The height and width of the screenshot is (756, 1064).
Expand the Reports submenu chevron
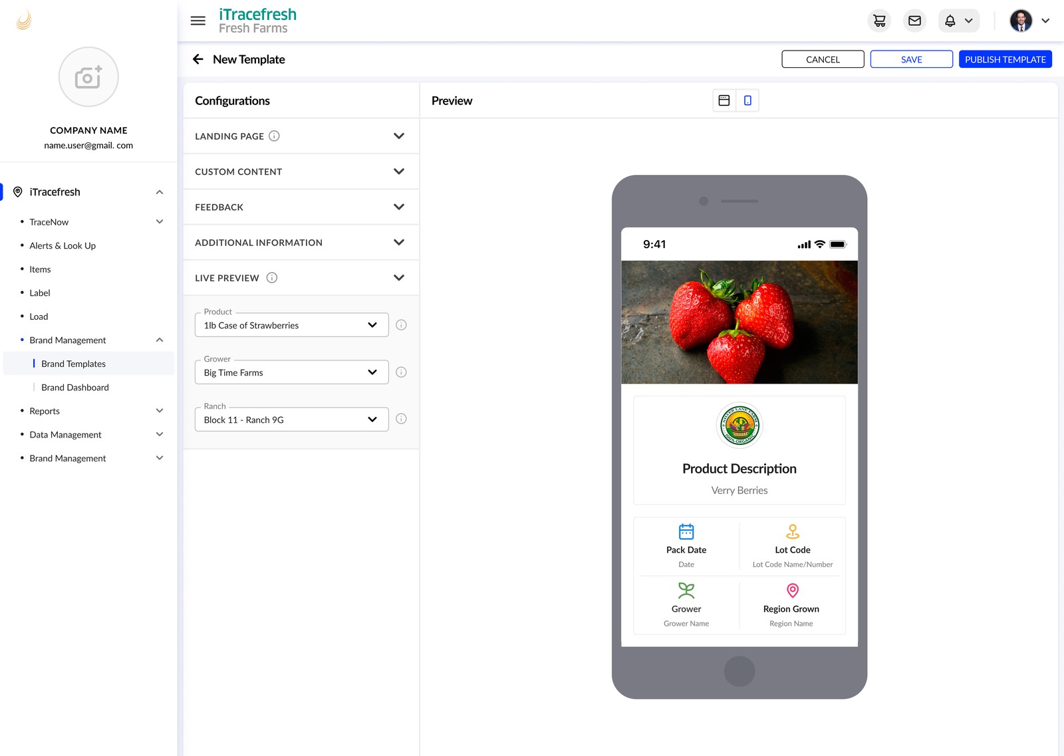[160, 411]
